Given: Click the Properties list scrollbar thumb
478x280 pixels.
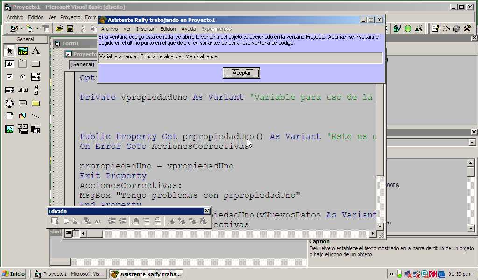Looking at the screenshot, I should [471, 172].
